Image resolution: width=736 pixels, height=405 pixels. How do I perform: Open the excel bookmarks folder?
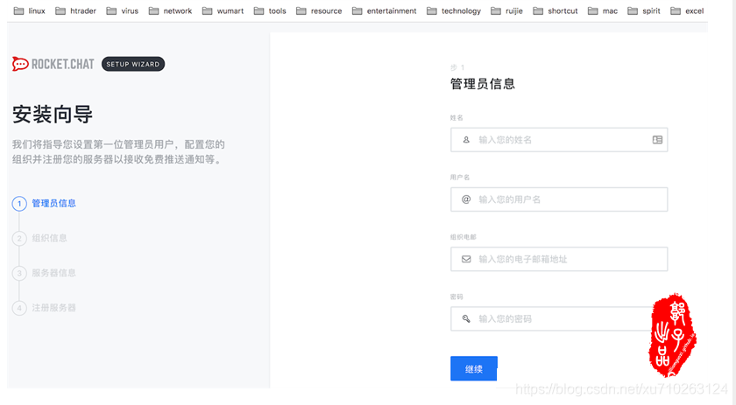687,10
